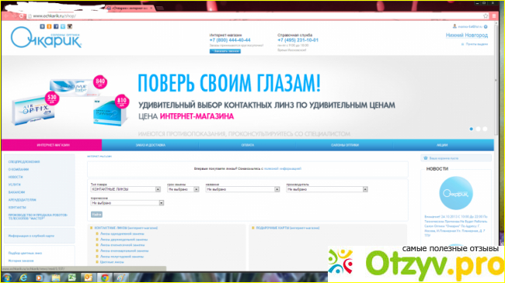Open the Нижний Новгород city link
505x283 pixels.
coord(466,36)
